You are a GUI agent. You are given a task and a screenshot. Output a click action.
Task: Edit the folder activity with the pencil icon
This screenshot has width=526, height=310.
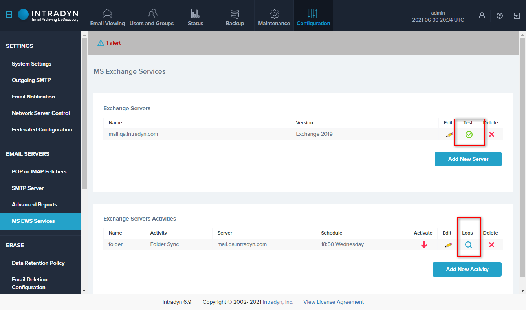point(448,245)
